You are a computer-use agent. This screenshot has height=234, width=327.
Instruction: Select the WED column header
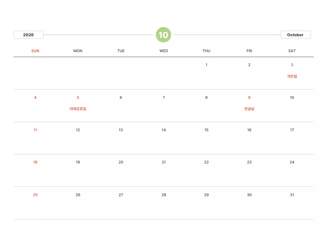pyautogui.click(x=164, y=51)
